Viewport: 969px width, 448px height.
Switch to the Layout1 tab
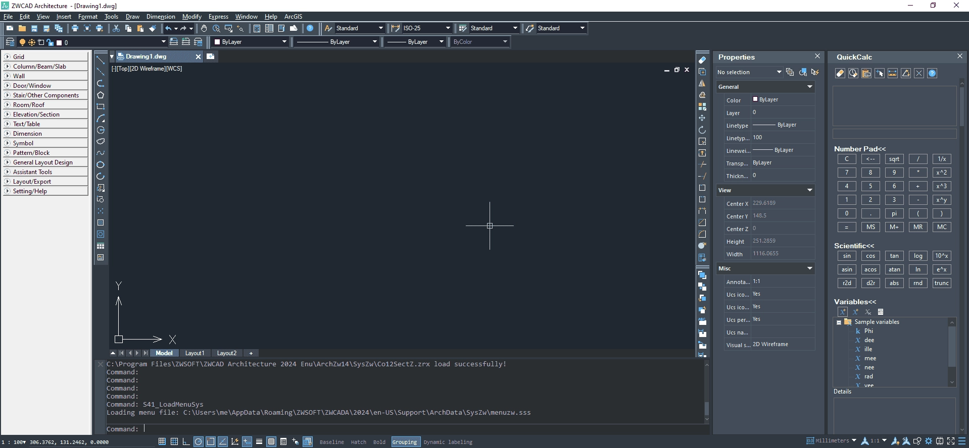coord(195,353)
